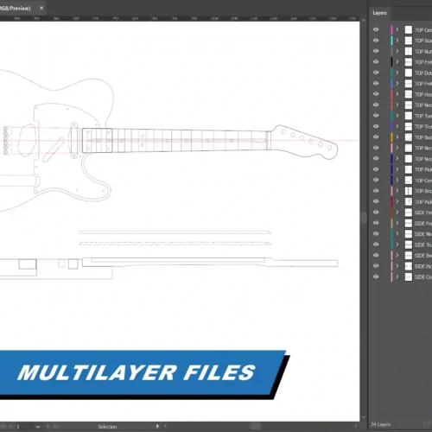Expand the SIDE Pic layer chevron

[x=397, y=266]
